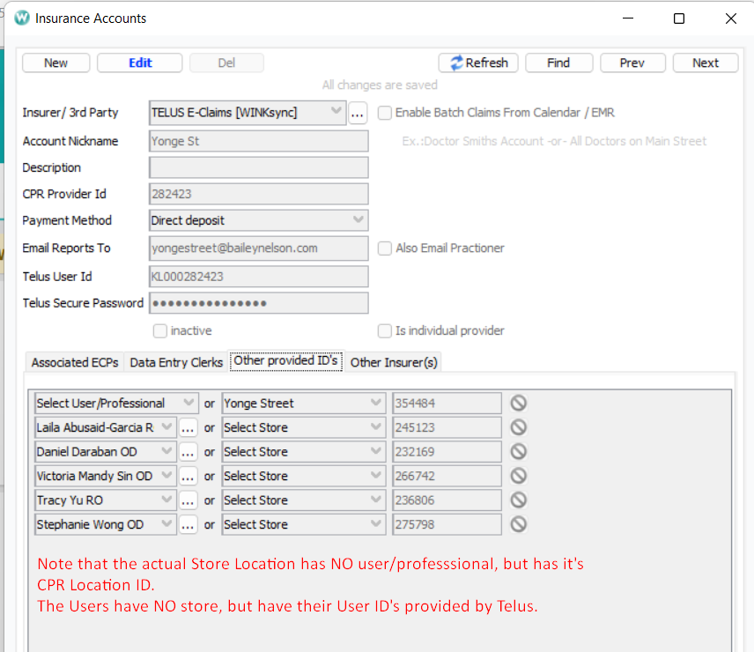This screenshot has height=652, width=754.
Task: Toggle Also Email Practioner checkbox
Action: pos(384,248)
